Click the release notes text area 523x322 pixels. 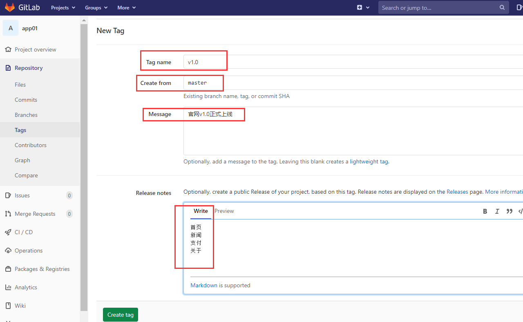[357, 248]
